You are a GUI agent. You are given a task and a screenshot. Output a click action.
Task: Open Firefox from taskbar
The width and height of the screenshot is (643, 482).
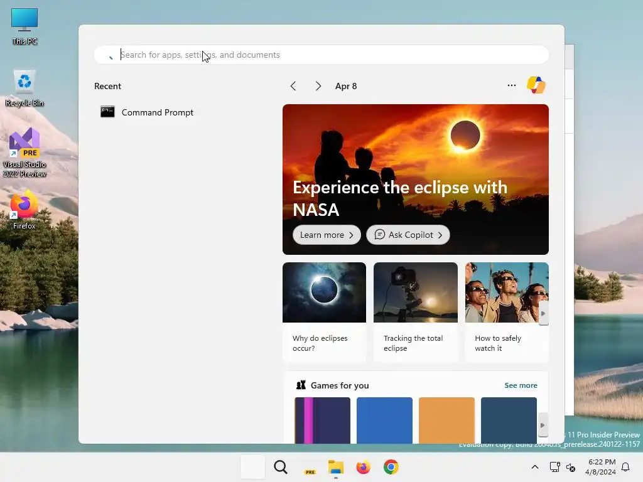tap(364, 467)
